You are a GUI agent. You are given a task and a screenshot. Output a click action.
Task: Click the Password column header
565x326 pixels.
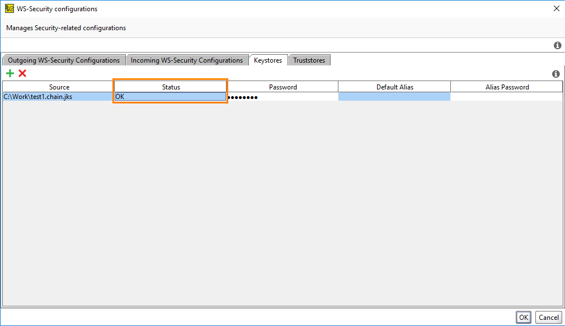(x=282, y=87)
